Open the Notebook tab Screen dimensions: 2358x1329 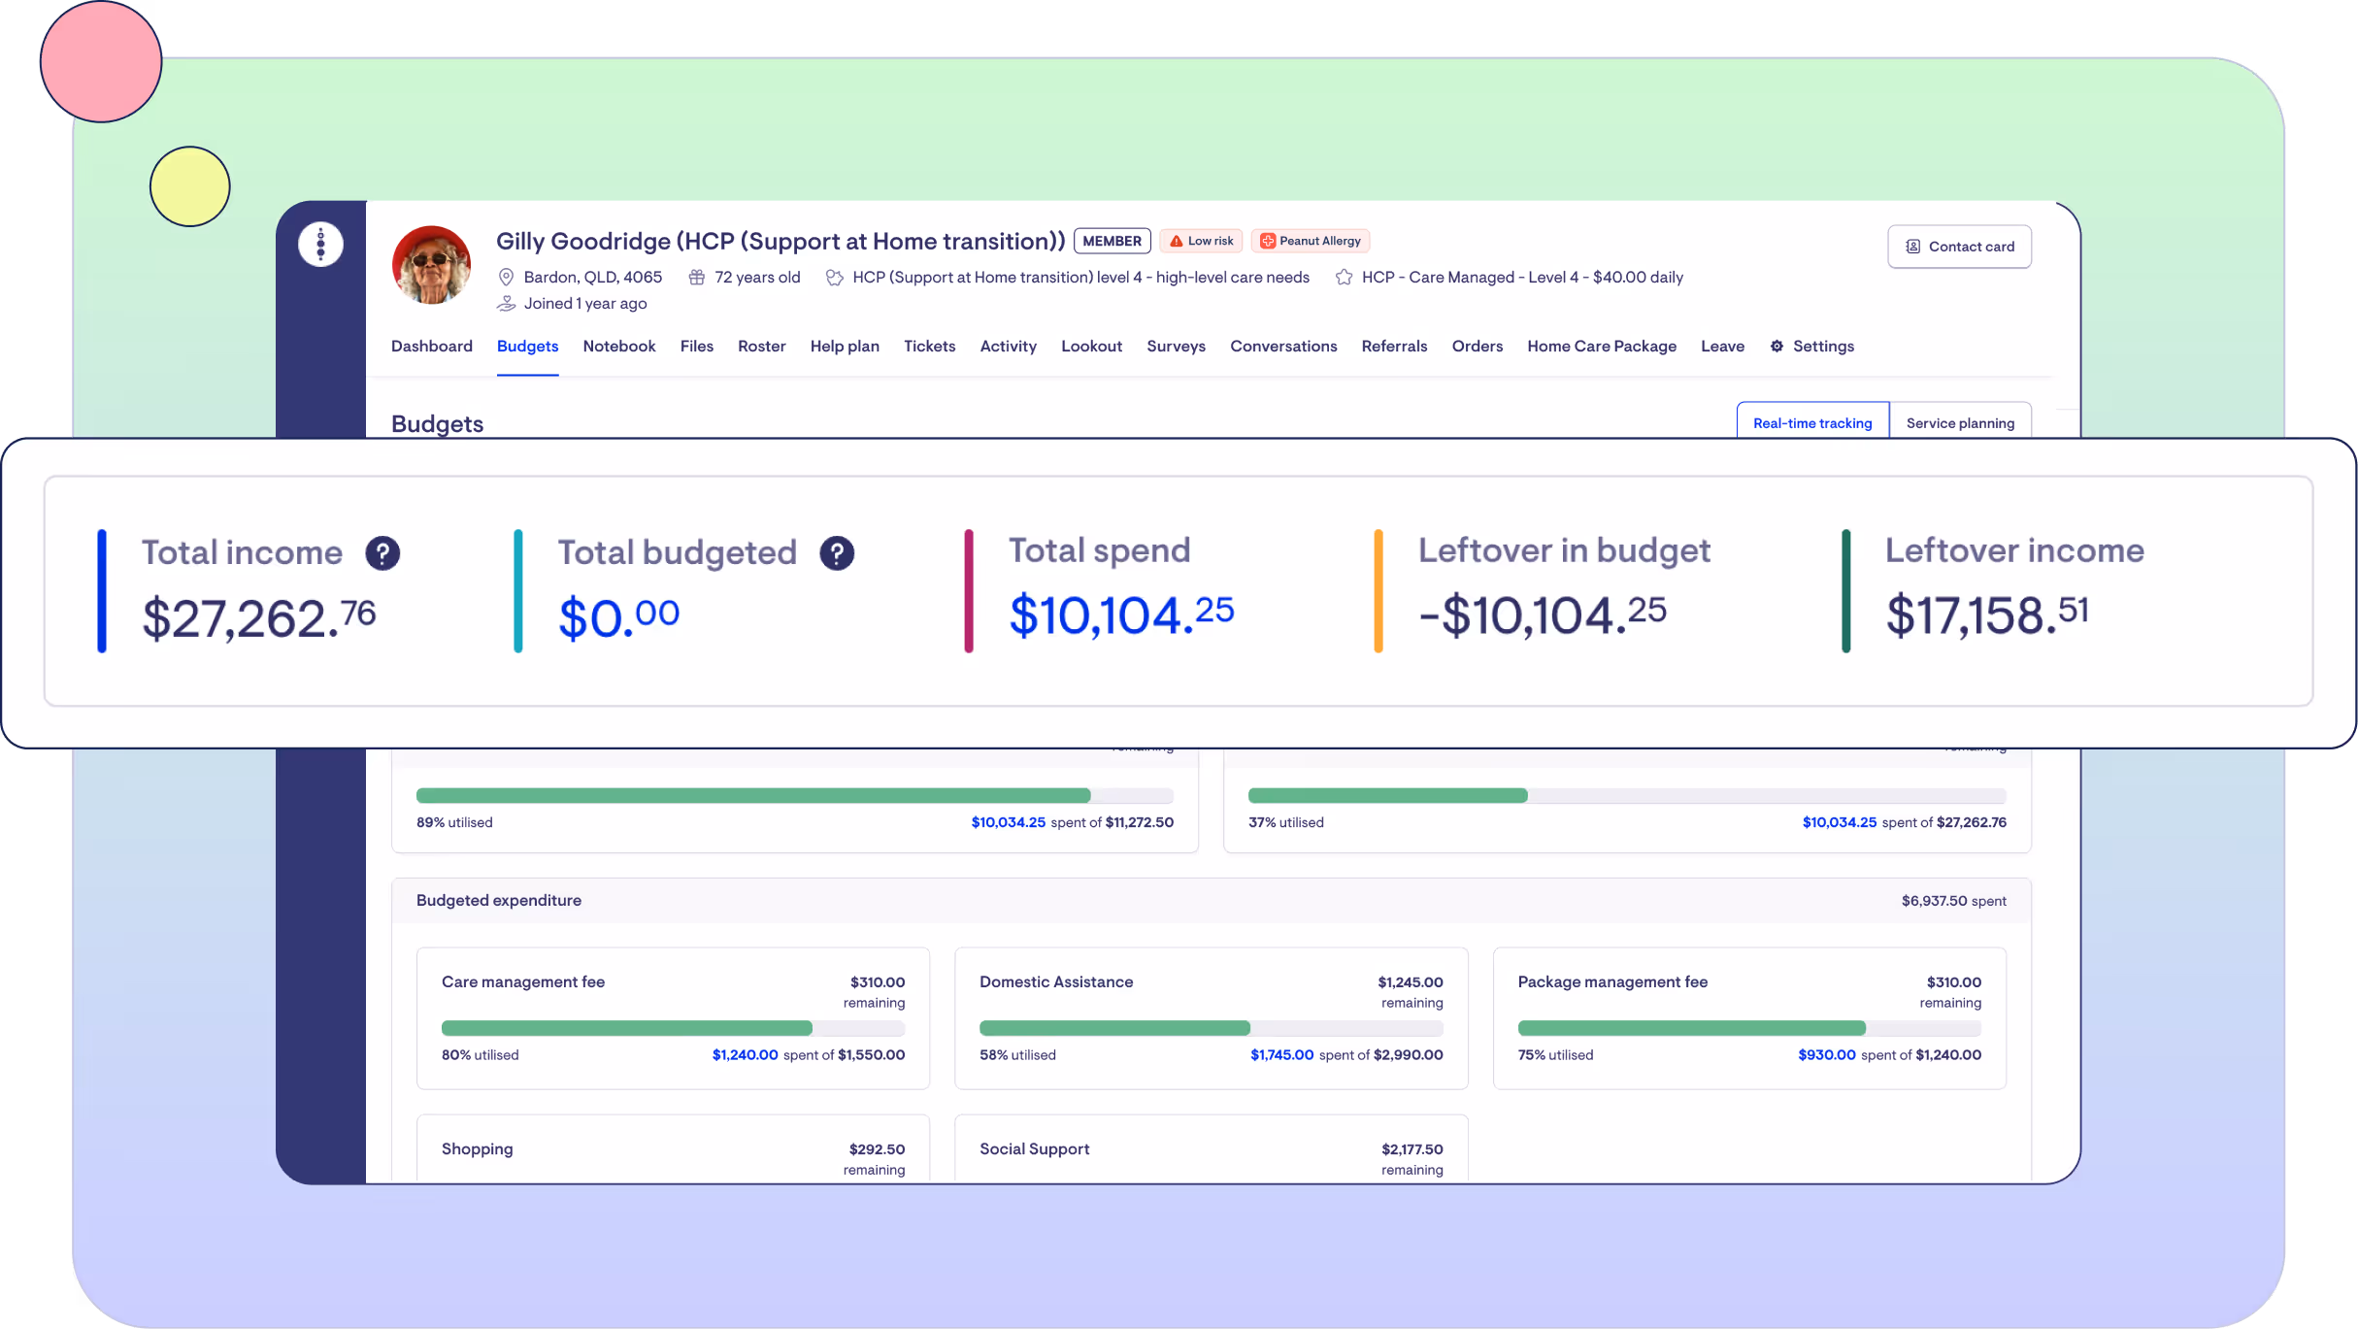click(618, 347)
